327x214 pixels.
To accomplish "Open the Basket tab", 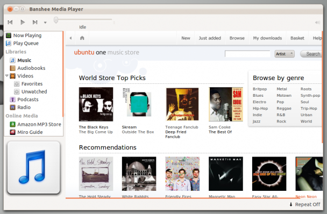I will pyautogui.click(x=297, y=38).
